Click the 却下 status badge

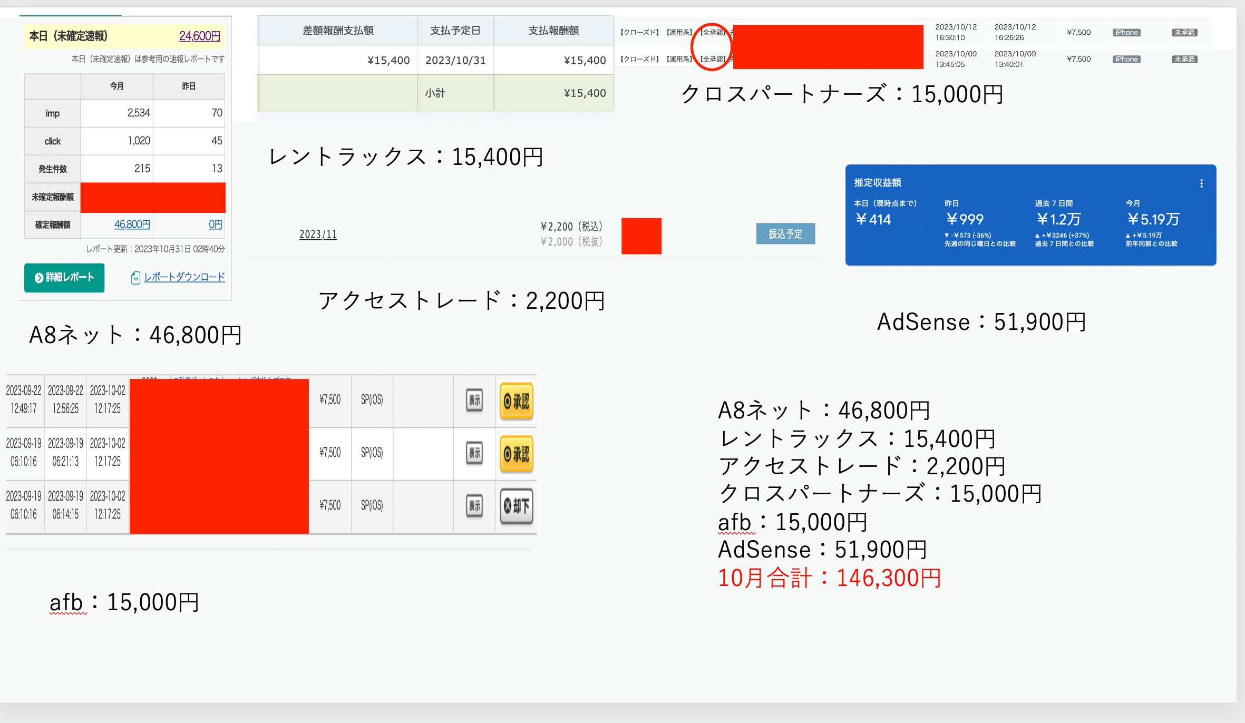click(x=517, y=506)
